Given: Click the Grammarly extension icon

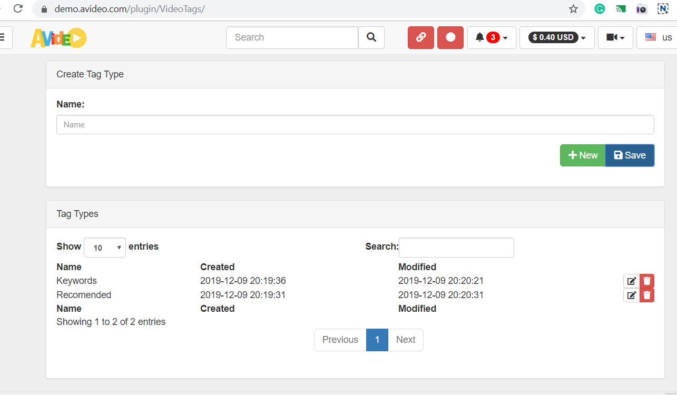Looking at the screenshot, I should point(600,9).
